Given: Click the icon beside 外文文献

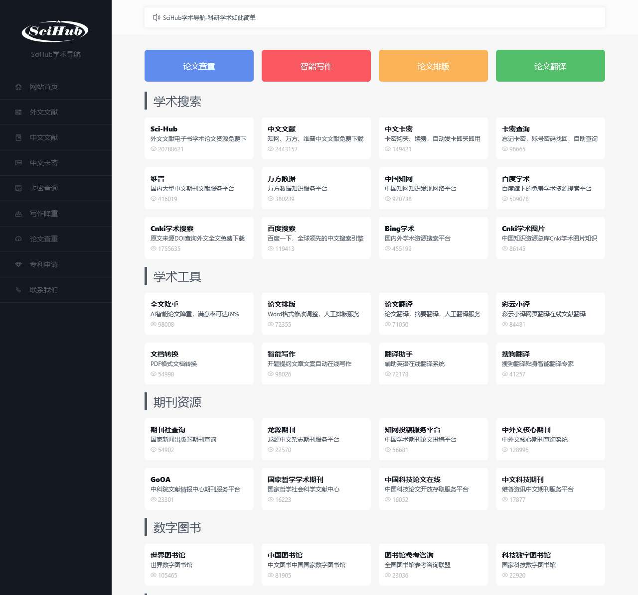Looking at the screenshot, I should point(18,112).
